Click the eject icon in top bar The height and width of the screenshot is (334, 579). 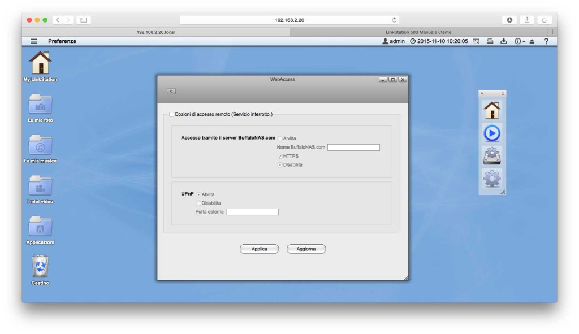coord(532,41)
